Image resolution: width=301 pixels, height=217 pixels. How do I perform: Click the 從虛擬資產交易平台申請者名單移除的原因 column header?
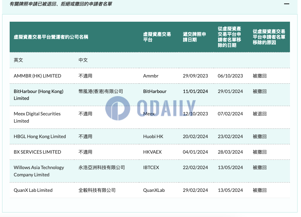pyautogui.click(x=269, y=37)
